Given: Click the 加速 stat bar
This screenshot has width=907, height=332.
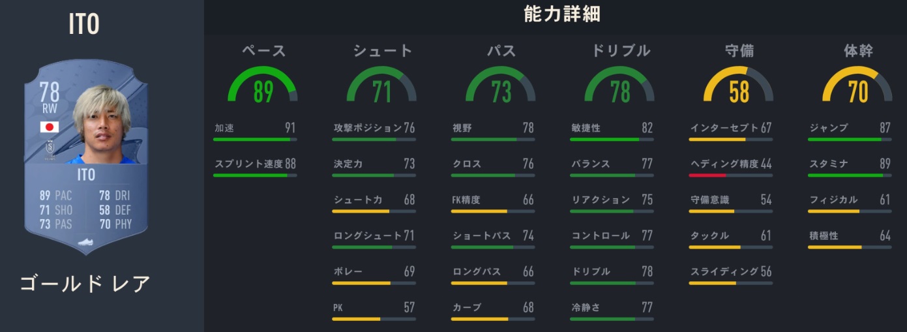Looking at the screenshot, I should [255, 139].
